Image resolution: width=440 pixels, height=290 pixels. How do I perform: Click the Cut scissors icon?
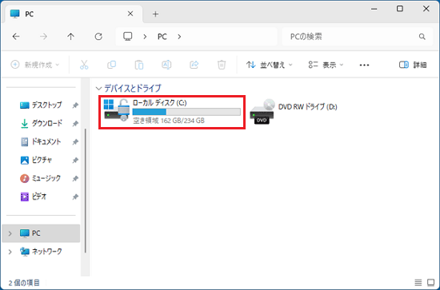84,65
